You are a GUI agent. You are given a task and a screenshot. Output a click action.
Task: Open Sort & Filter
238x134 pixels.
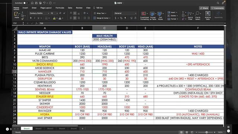click(190, 16)
